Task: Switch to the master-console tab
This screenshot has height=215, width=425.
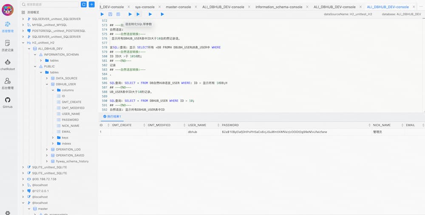Action: point(178,7)
